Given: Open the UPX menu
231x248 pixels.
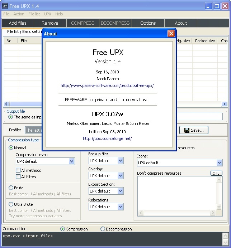Looking at the screenshot, I should tap(48, 14).
